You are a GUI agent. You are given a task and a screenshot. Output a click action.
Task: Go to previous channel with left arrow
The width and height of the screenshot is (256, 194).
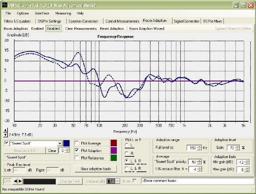click(15, 181)
